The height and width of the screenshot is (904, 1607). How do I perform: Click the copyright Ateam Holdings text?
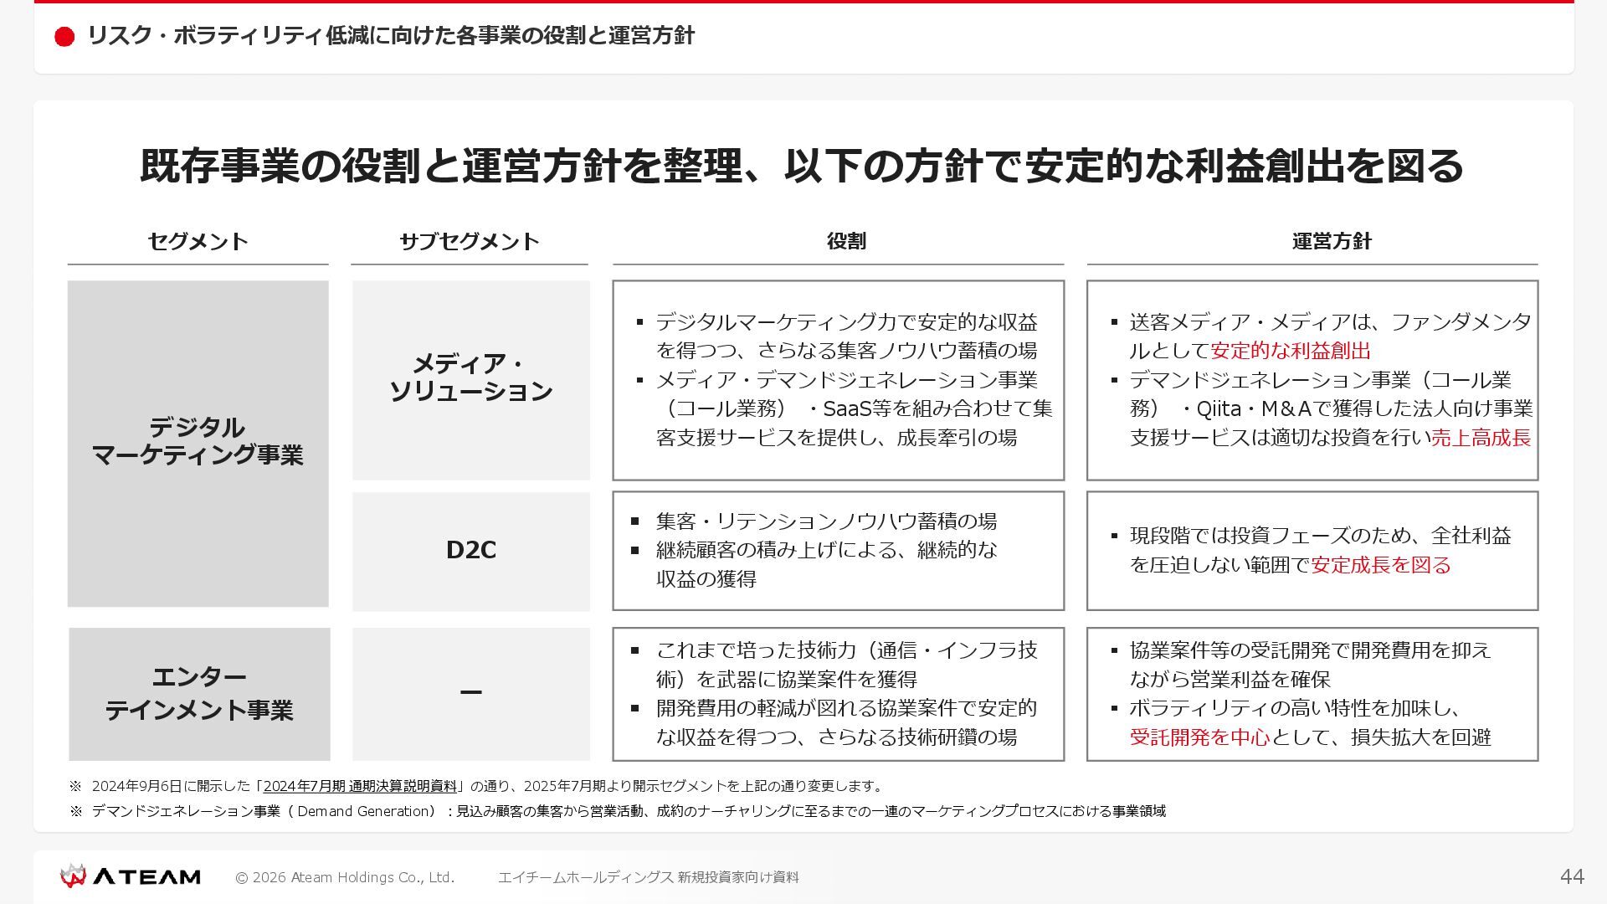pyautogui.click(x=344, y=877)
